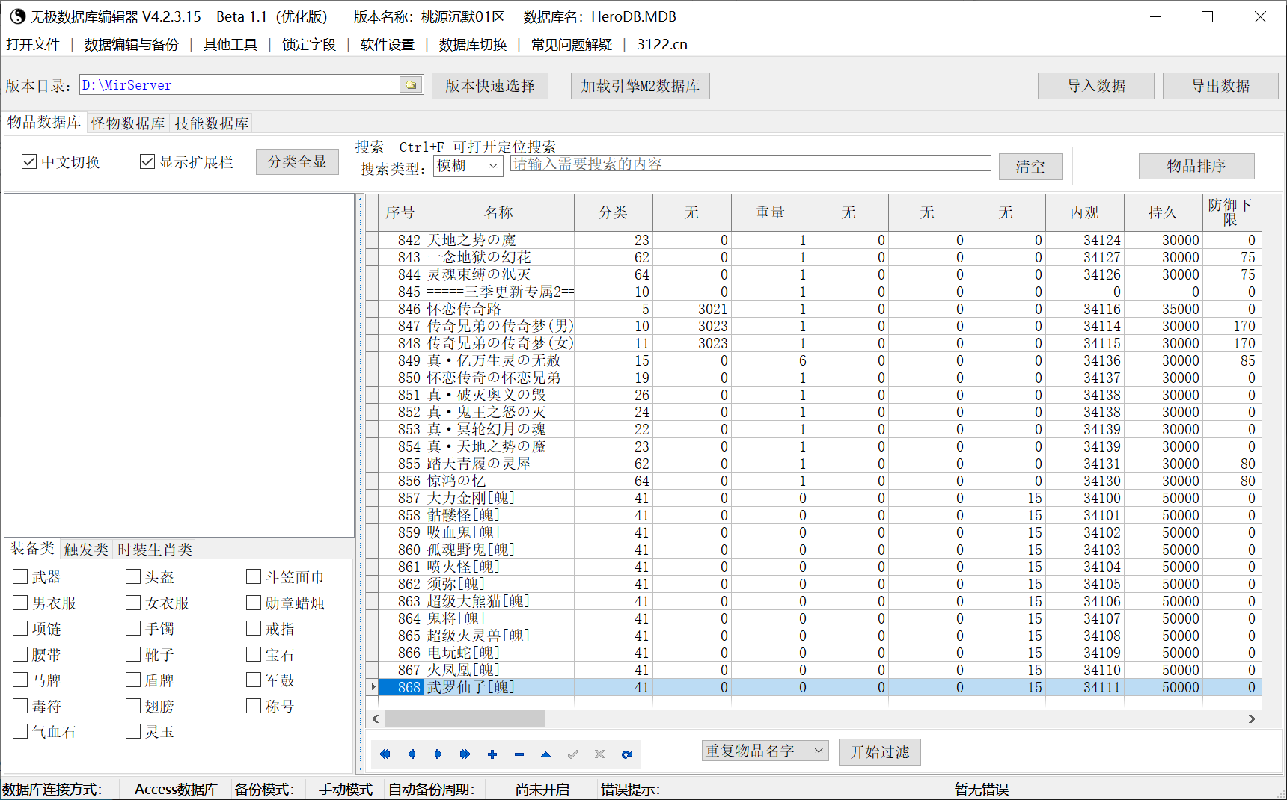This screenshot has width=1287, height=800.
Task: Jump to last record in navigator
Action: point(465,754)
